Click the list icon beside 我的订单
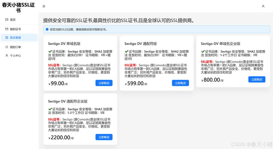This screenshot has width=273, height=149. coord(7,47)
